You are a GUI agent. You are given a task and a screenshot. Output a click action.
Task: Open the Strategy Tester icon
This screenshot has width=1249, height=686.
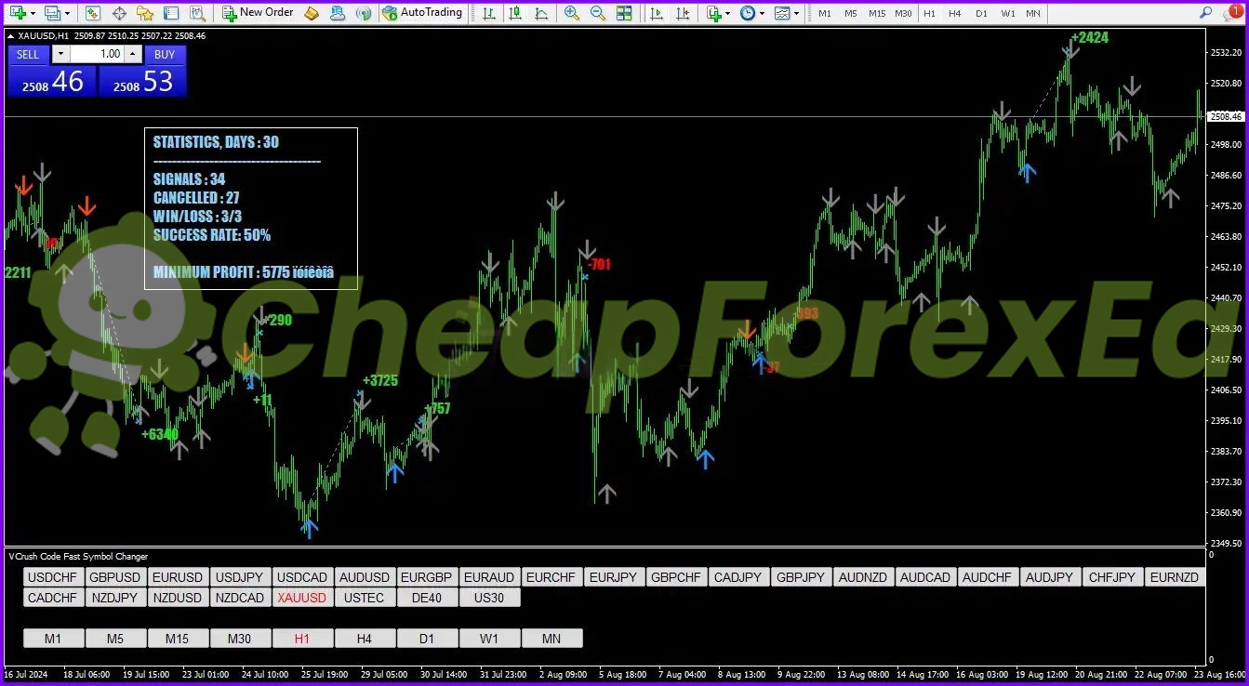click(197, 13)
